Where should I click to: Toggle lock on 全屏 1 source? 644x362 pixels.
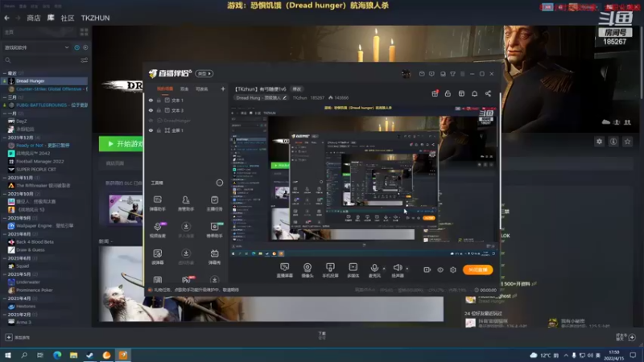point(159,130)
